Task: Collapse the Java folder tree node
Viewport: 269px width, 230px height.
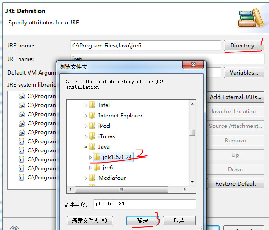Action: pyautogui.click(x=86, y=147)
